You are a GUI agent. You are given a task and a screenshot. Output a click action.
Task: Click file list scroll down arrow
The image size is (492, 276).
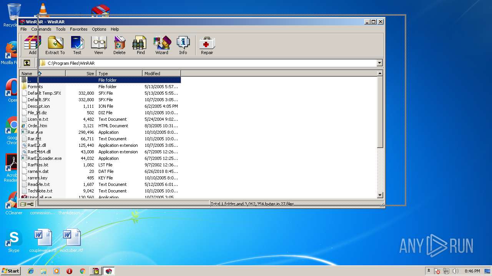pos(380,195)
